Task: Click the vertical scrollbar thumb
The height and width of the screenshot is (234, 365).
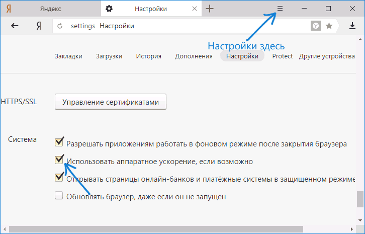Action: [360, 199]
